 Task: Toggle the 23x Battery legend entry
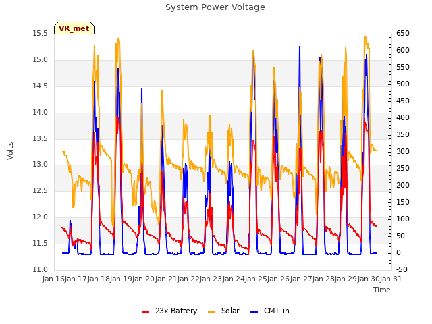(169, 310)
